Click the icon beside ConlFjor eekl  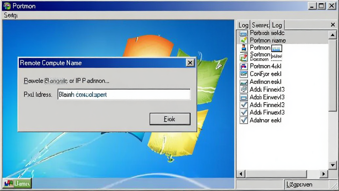(243, 74)
